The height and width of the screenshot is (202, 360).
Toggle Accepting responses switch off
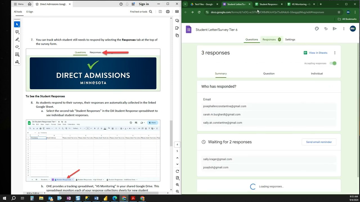coord(333,63)
